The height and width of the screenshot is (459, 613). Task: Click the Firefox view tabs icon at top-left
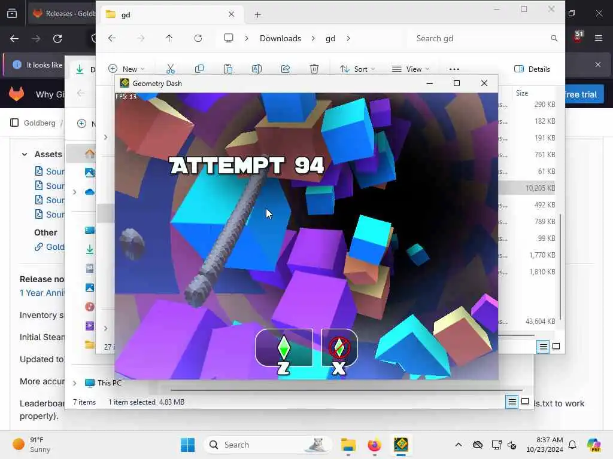click(12, 14)
